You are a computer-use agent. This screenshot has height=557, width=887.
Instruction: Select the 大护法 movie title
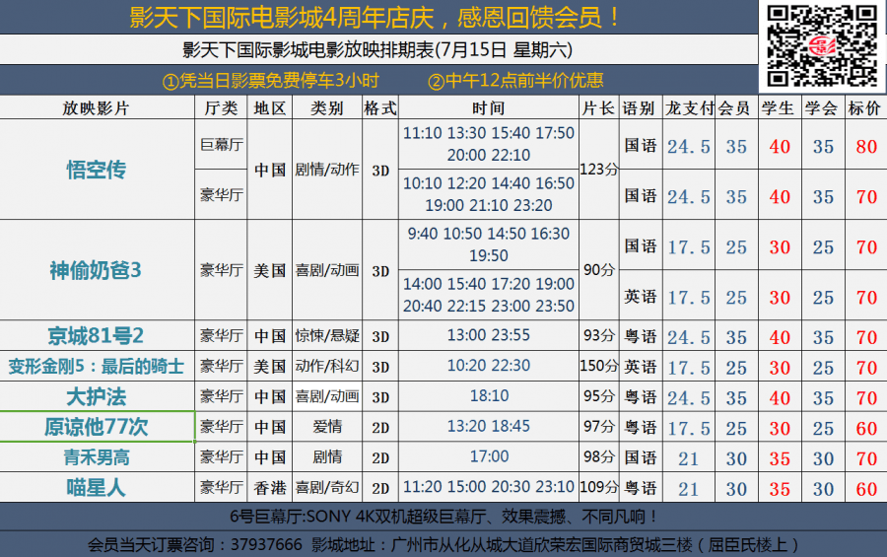click(x=97, y=397)
